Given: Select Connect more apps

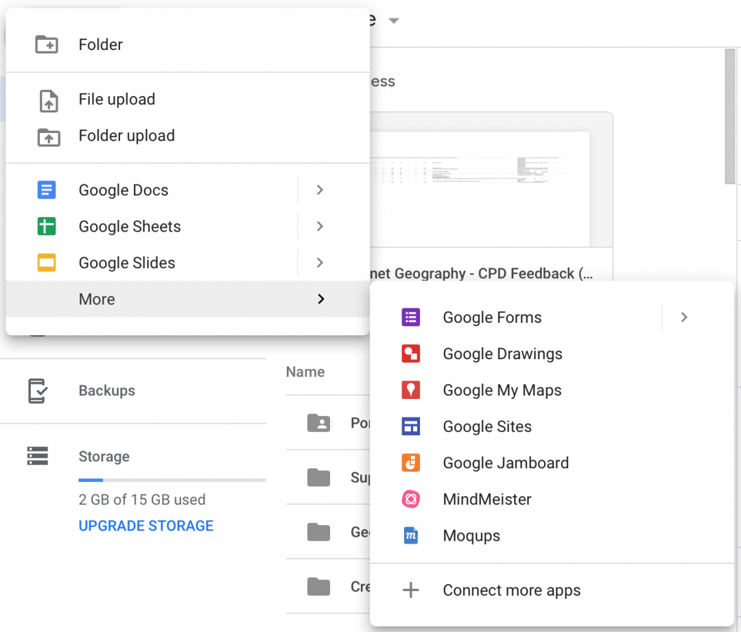Looking at the screenshot, I should (512, 590).
